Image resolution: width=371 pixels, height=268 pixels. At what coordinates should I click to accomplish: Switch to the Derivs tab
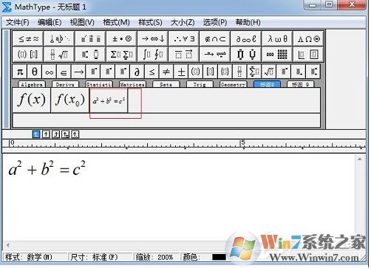(65, 84)
